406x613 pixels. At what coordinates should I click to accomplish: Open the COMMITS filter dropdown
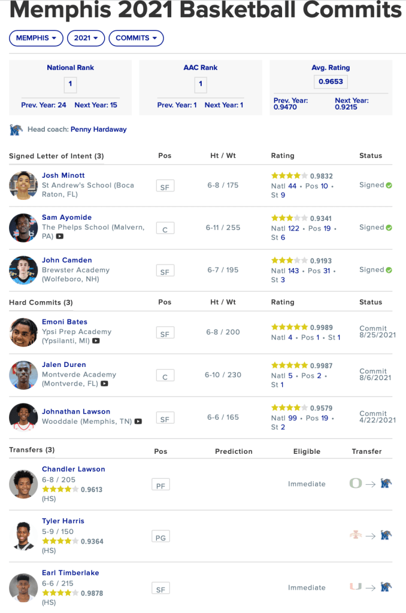[x=136, y=38]
